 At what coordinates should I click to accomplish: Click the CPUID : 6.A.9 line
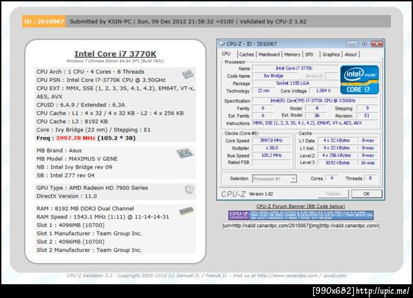point(81,105)
